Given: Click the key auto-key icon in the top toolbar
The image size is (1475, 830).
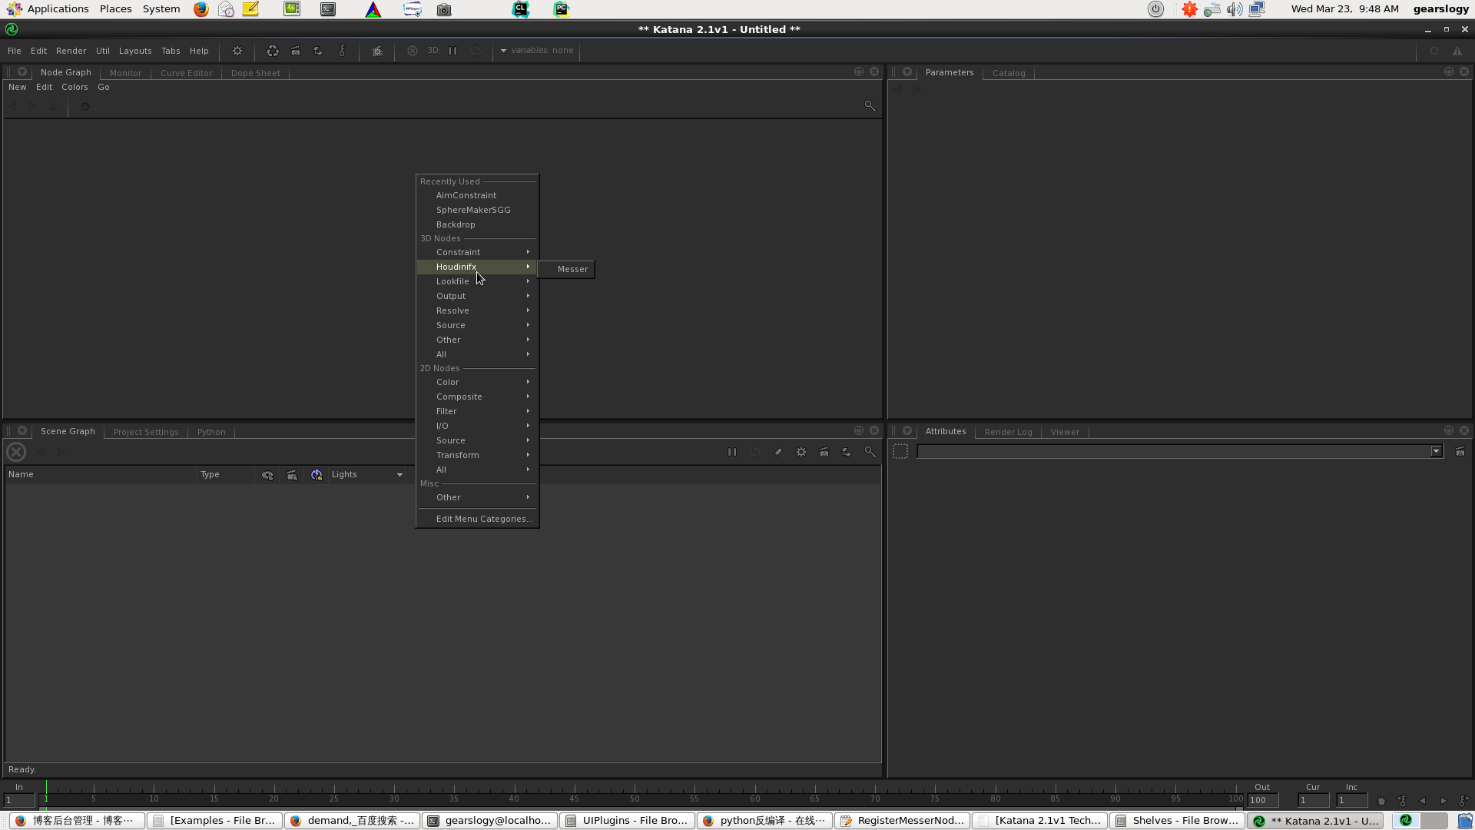Looking at the screenshot, I should (342, 51).
